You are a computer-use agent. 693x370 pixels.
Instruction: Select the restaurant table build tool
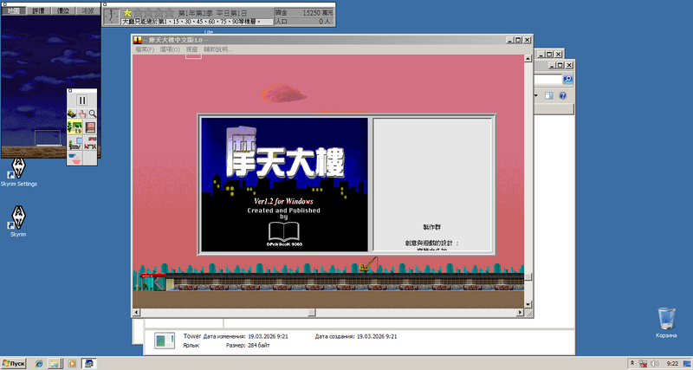(x=90, y=143)
